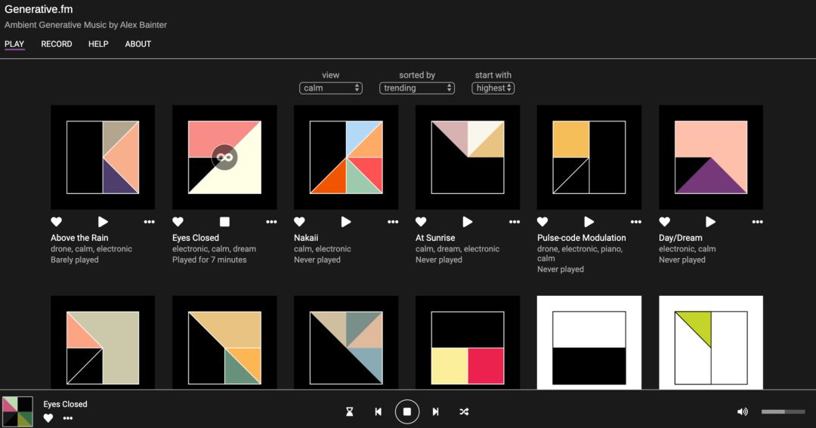Go to the ABOUT page

(138, 44)
